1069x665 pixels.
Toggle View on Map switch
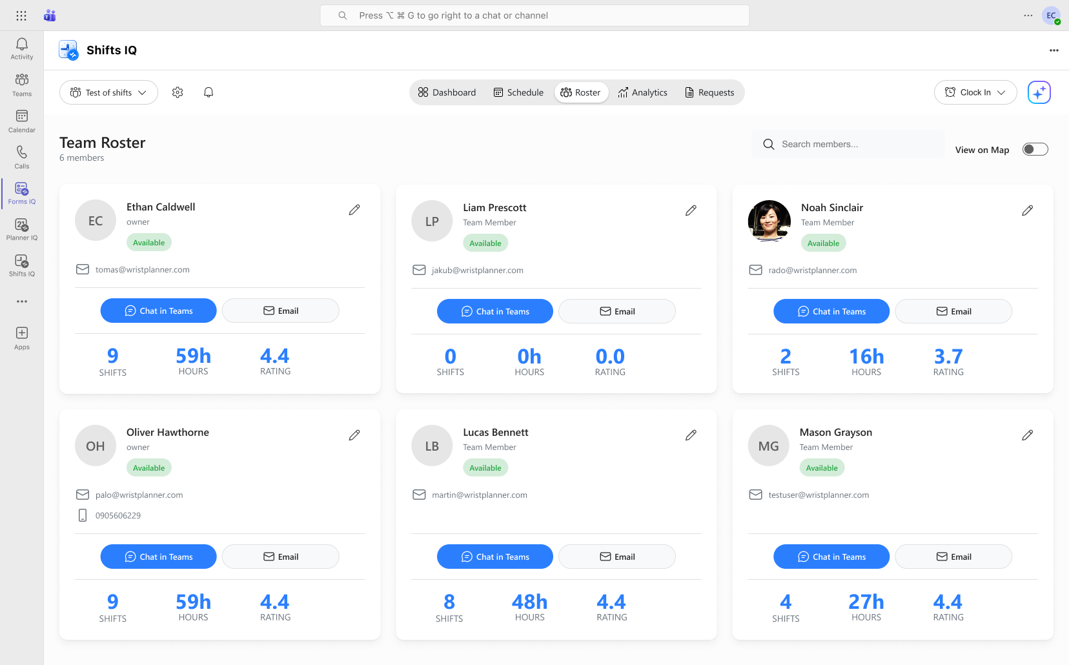(x=1035, y=150)
